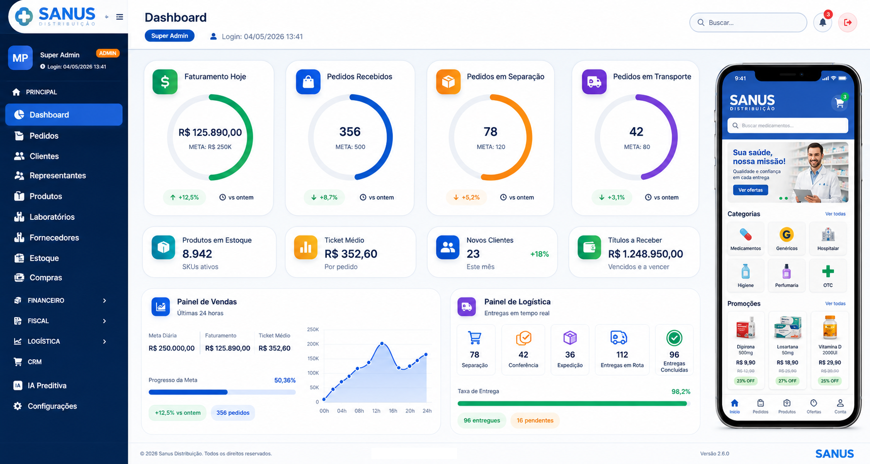
Task: Click the Títulos a Receber wallet icon
Action: pyautogui.click(x=589, y=248)
